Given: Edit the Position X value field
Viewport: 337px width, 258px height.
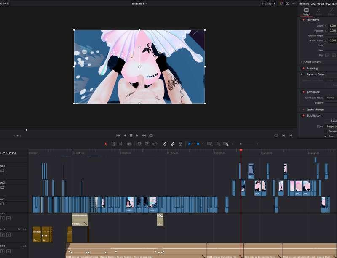Looking at the screenshot, I should coord(333,30).
